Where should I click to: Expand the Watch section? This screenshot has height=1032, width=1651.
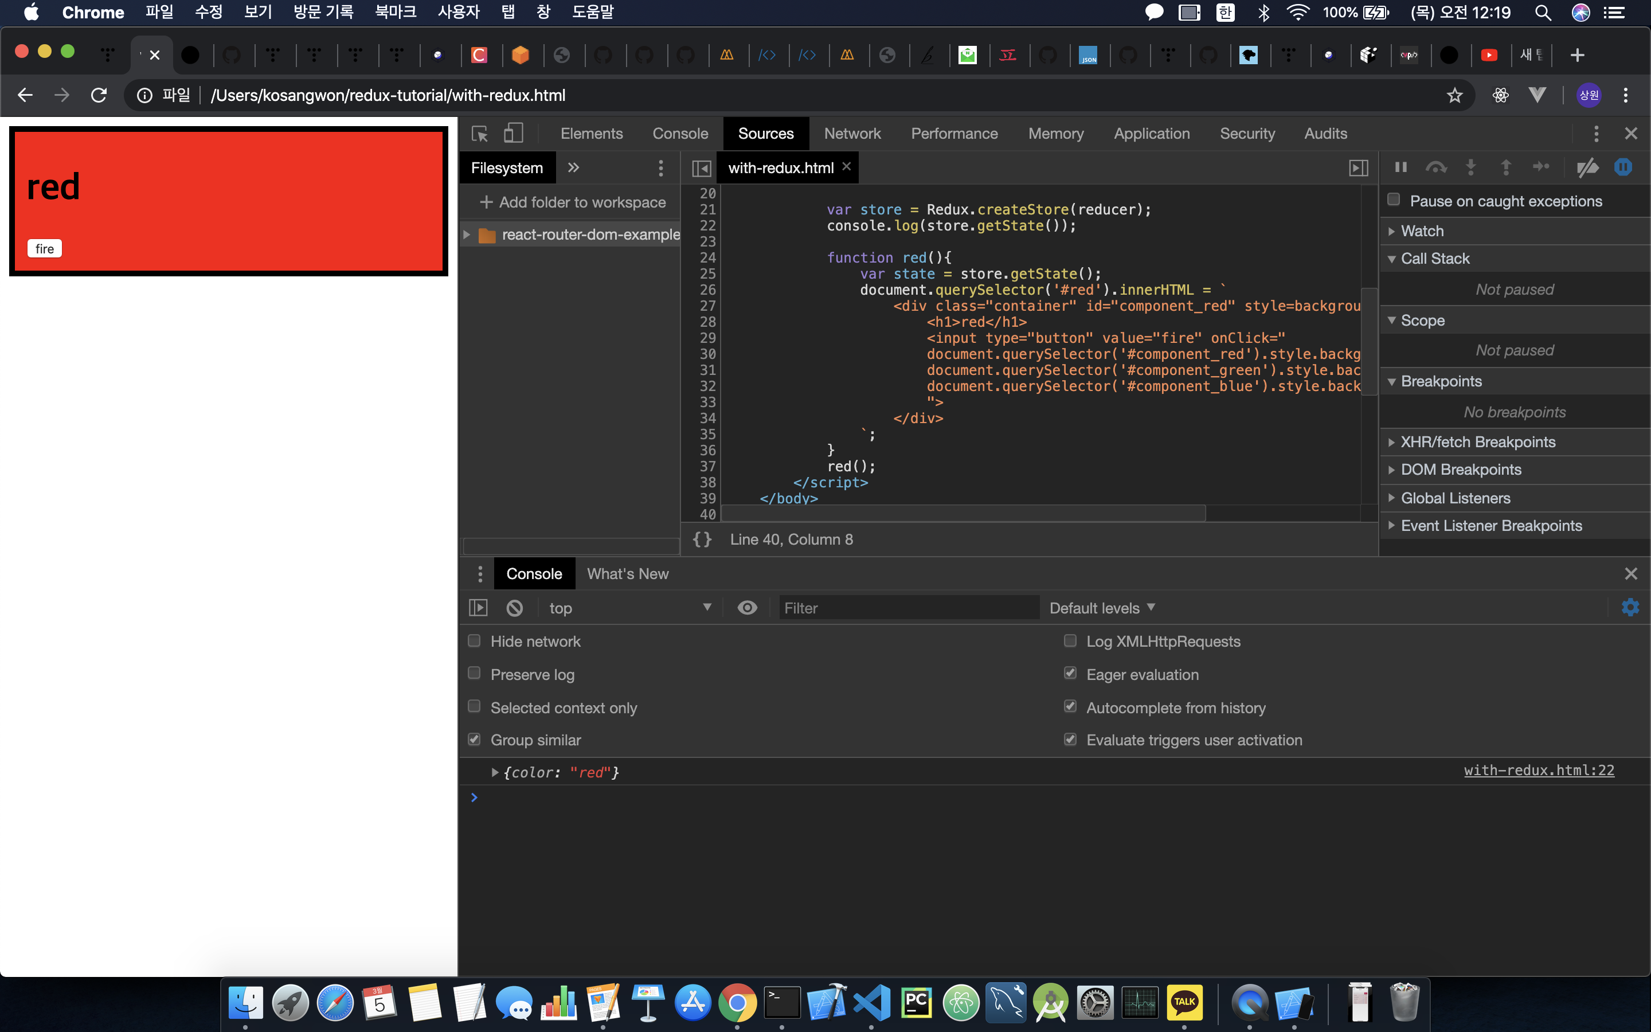[x=1422, y=230]
